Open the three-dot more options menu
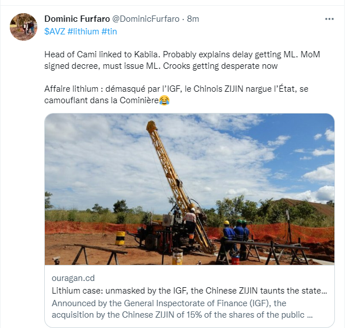The image size is (347, 328). point(329,19)
